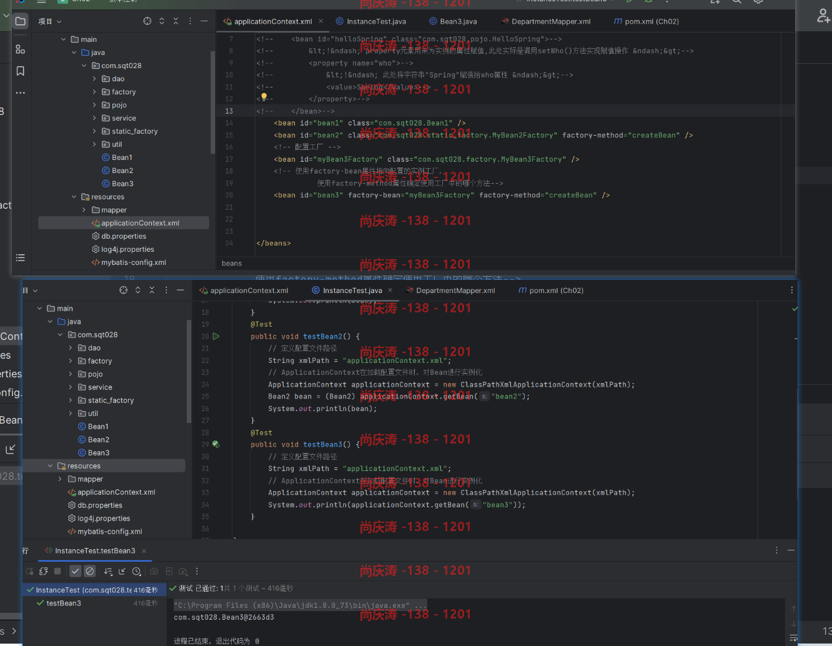
Task: Click select opened file icon, lower project panel
Action: tap(124, 290)
